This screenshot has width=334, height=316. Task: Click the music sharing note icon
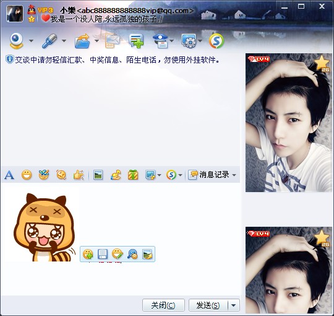point(116,175)
